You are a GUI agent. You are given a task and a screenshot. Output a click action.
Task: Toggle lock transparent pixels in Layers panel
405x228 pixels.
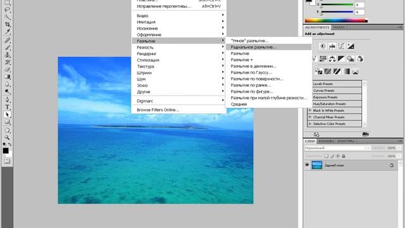[x=327, y=156]
